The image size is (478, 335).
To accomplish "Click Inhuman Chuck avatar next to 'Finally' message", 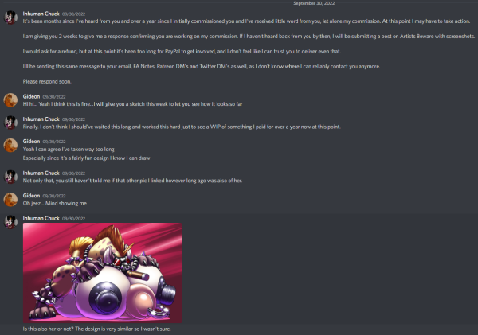I will [10, 123].
